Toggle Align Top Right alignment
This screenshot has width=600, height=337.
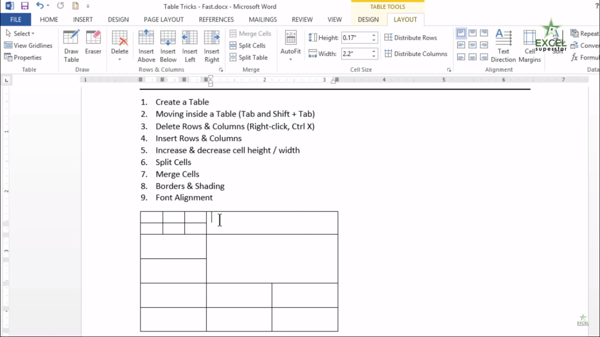point(484,33)
